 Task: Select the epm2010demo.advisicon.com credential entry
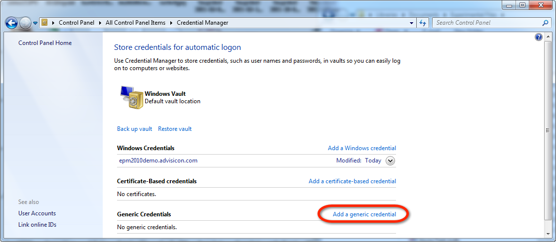pyautogui.click(x=158, y=161)
